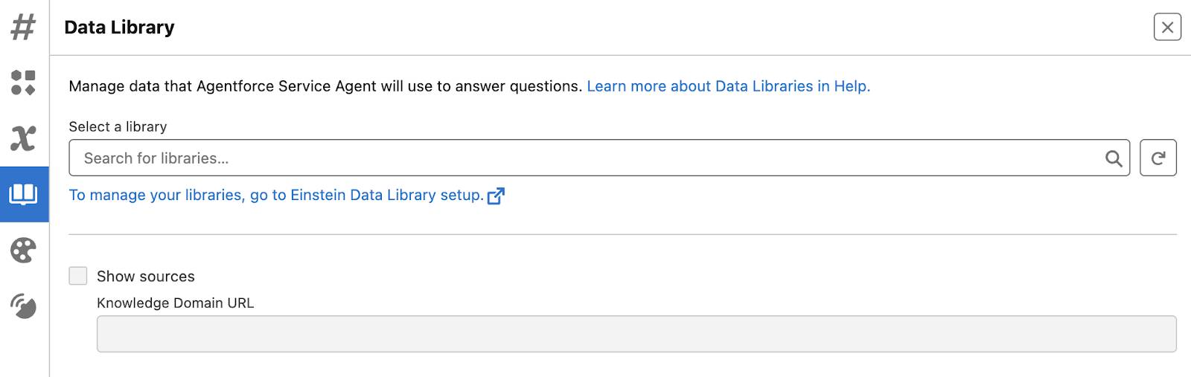Click the Data Library panel heading
The height and width of the screenshot is (377, 1191).
[119, 28]
